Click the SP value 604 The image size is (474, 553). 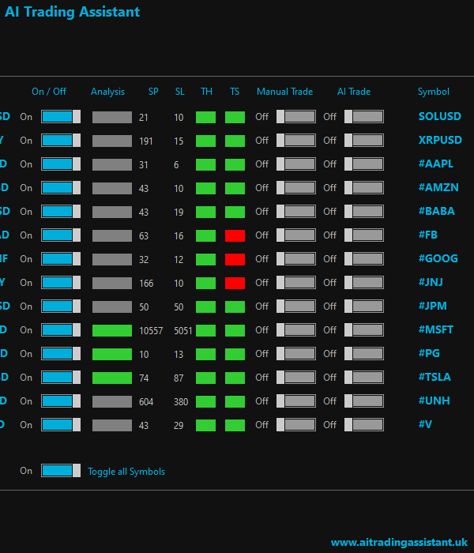tap(146, 401)
